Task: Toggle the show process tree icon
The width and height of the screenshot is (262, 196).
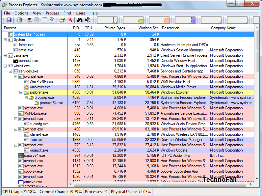Action: pos(37,20)
